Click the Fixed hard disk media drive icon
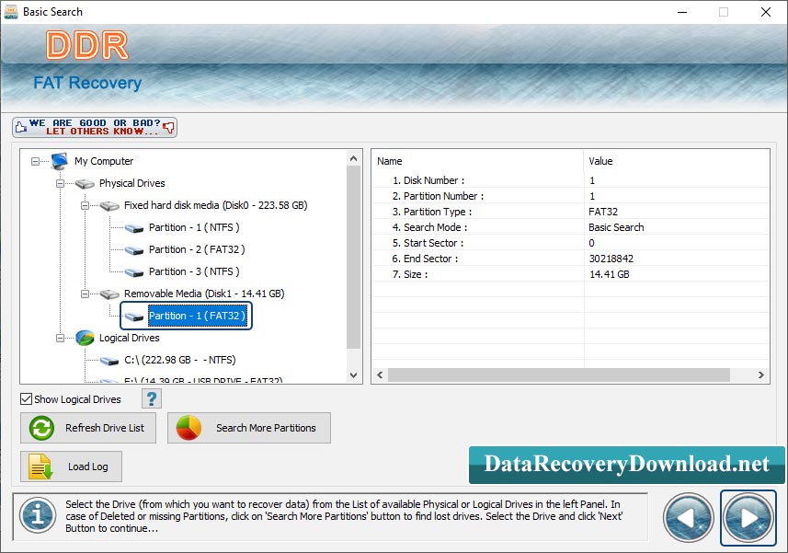This screenshot has height=553, width=788. click(x=109, y=205)
